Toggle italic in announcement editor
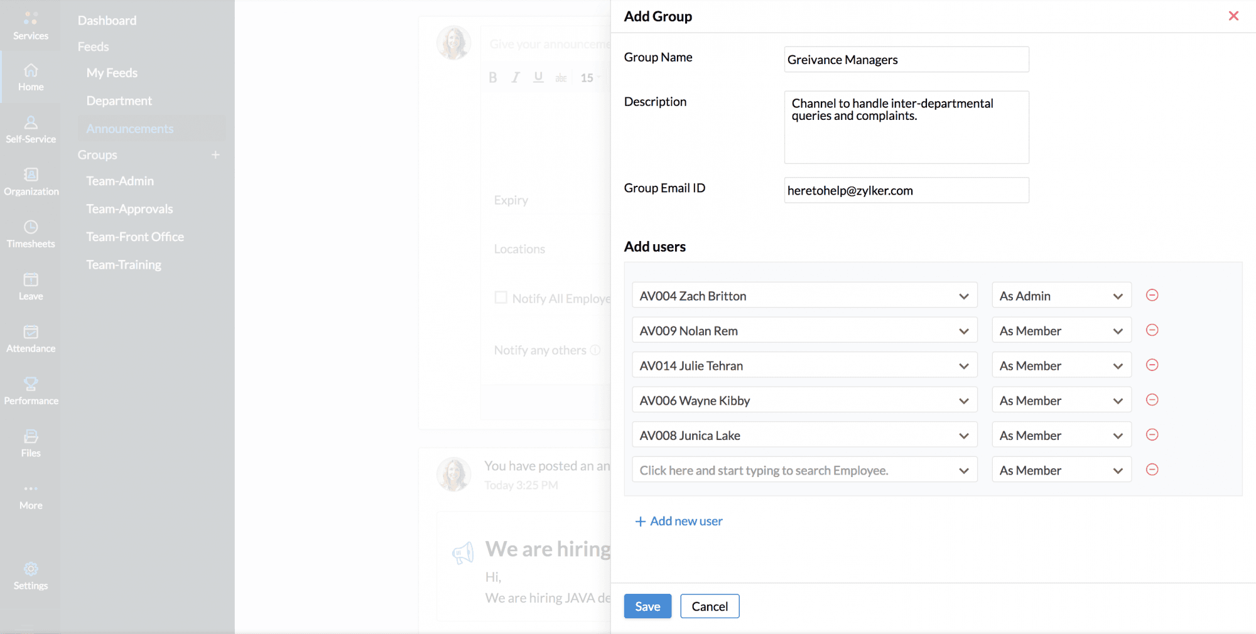 (x=516, y=77)
